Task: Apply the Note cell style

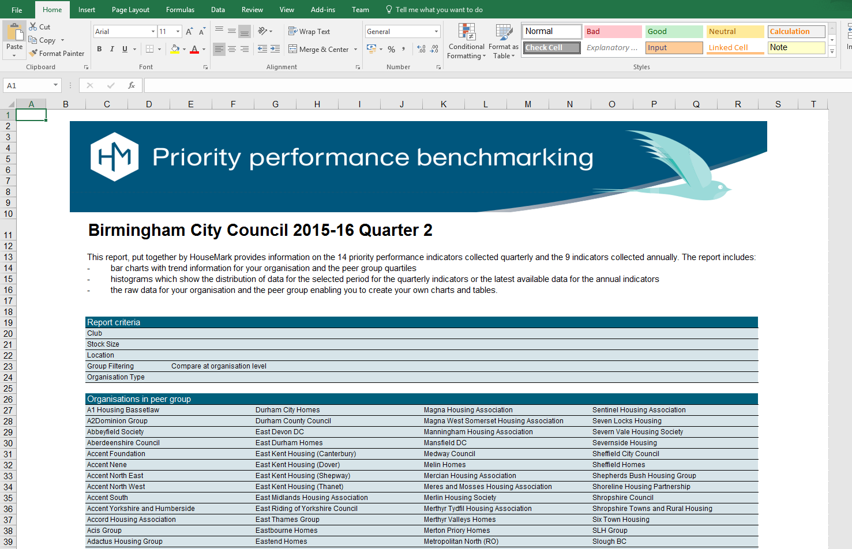Action: point(797,48)
